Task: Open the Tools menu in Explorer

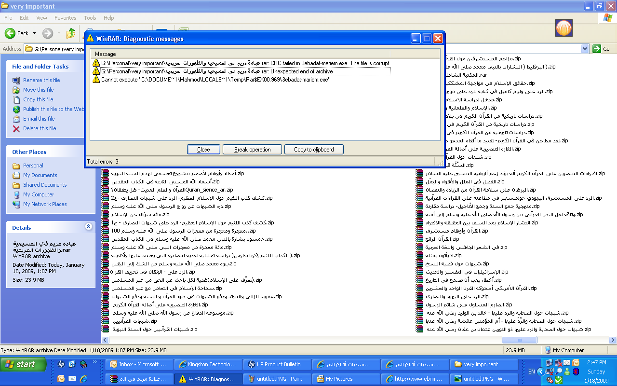Action: coord(90,18)
